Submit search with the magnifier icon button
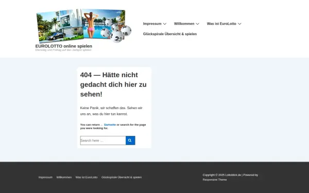Screen dimensions: 309x193 click(x=130, y=141)
